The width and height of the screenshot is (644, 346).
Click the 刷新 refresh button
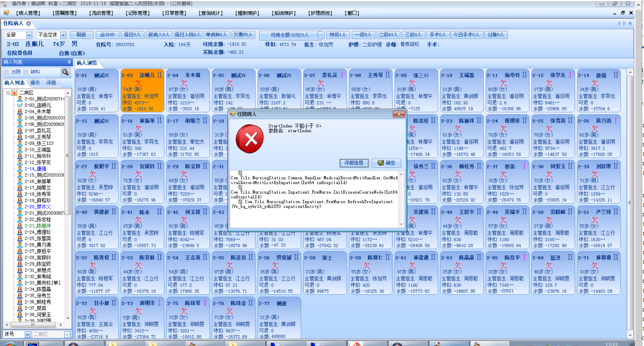81,35
